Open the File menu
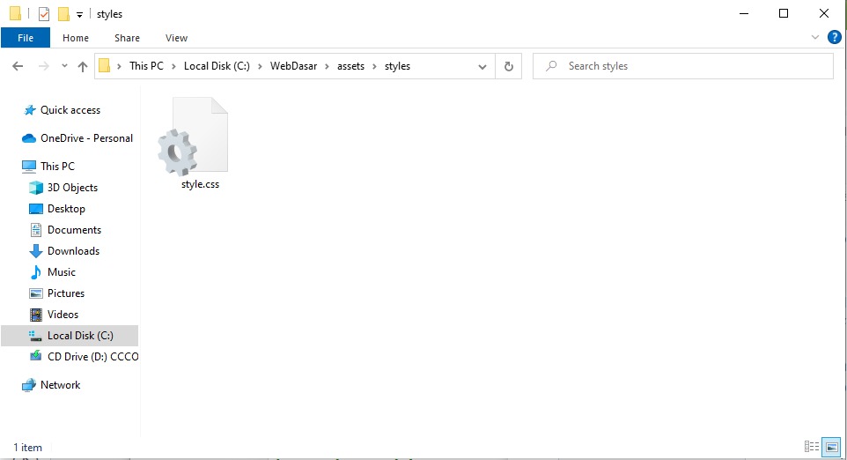 [26, 38]
